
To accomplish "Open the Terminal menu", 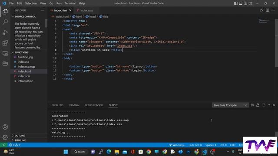I will coord(70,3).
